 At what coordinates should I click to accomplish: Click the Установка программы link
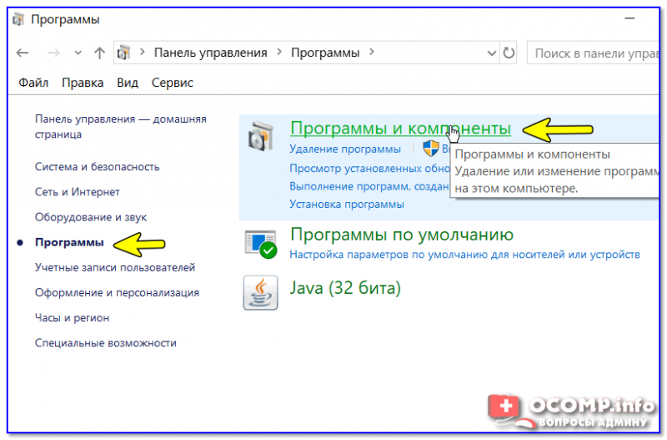[x=347, y=204]
